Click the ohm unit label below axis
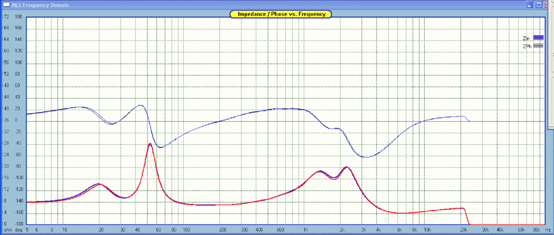 (7, 229)
